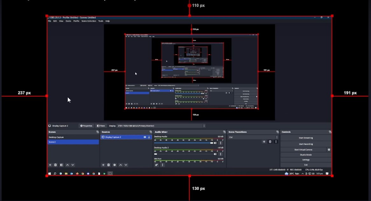Open the Display monitor dropdown

point(161,126)
